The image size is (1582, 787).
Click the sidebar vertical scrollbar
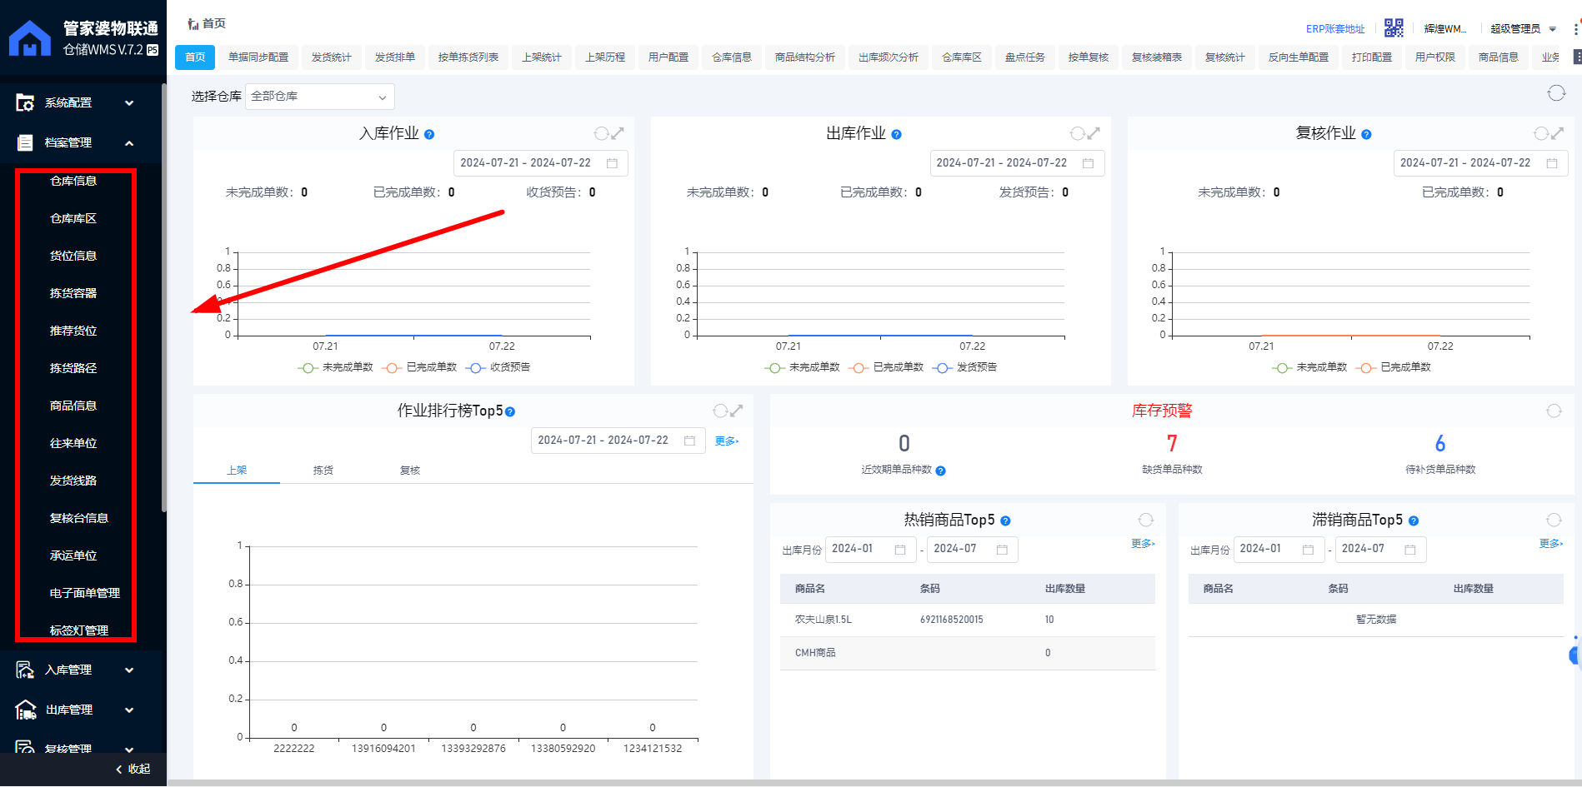(163, 298)
